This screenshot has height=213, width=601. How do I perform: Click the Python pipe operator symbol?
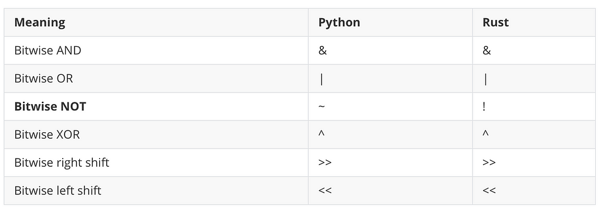321,79
